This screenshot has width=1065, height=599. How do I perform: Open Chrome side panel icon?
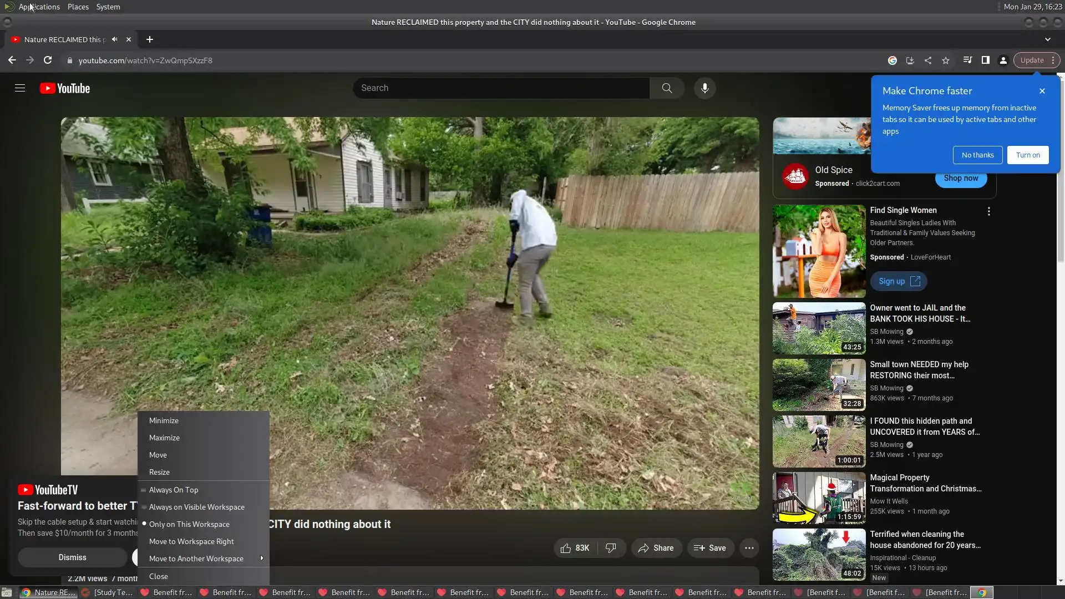985,60
